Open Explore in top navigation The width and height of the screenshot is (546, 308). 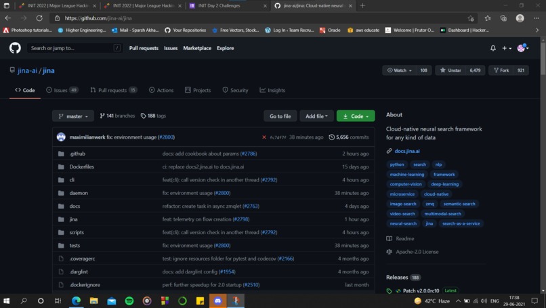click(x=226, y=48)
